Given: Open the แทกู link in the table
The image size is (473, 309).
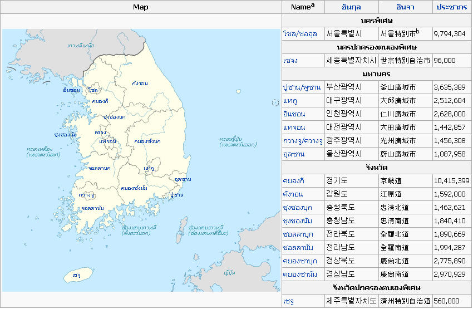Looking at the screenshot, I should [290, 101].
